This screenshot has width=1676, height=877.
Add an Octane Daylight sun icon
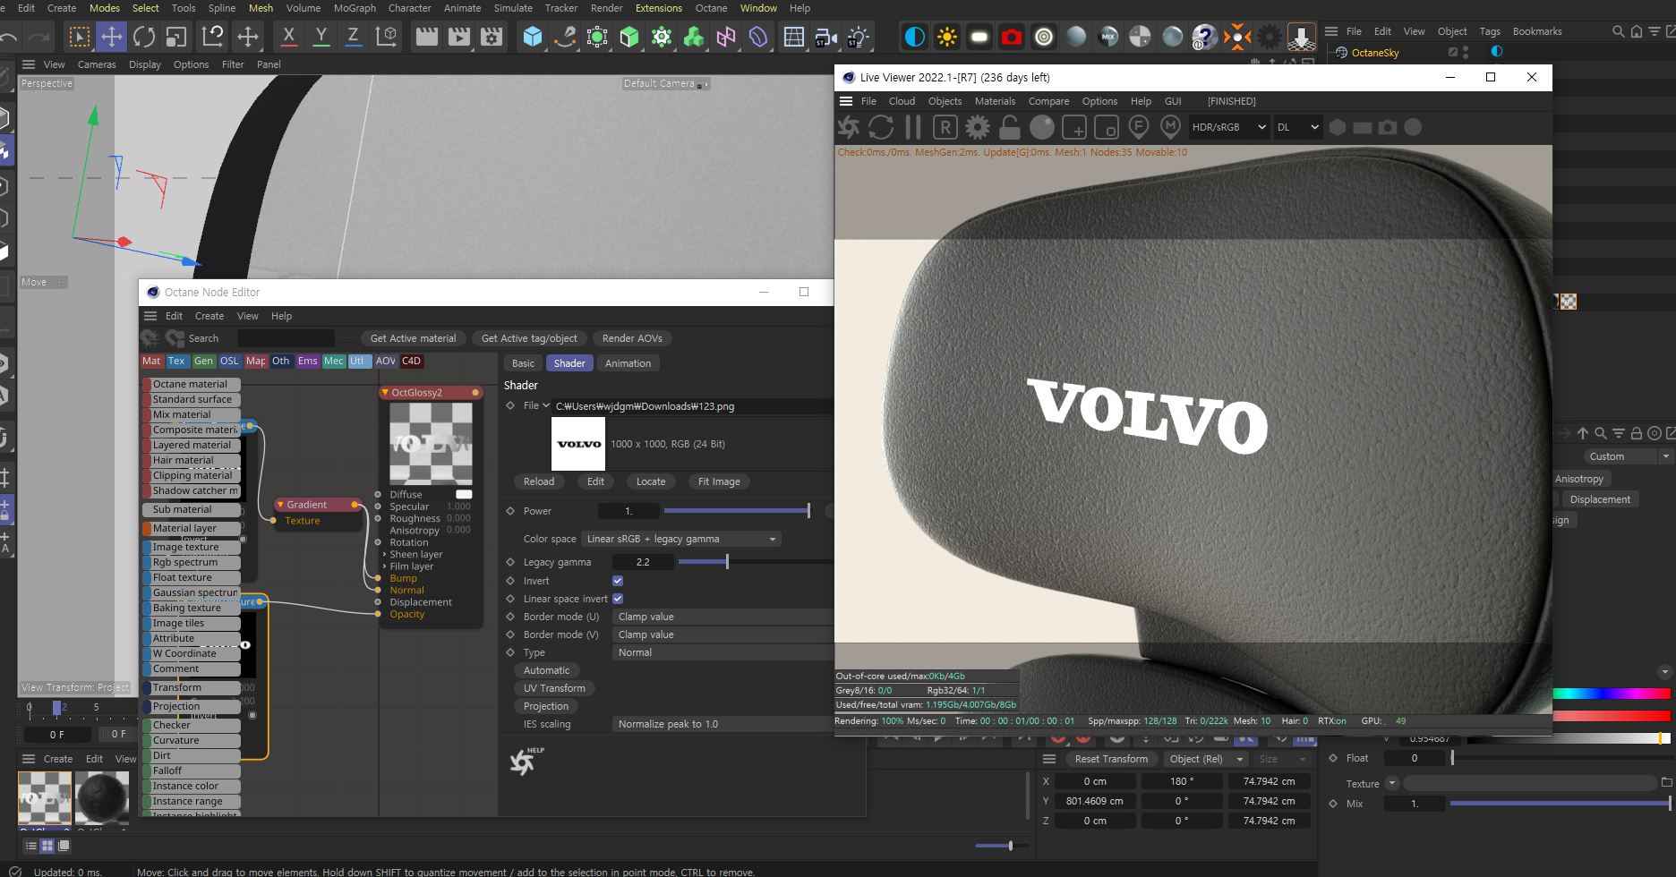[947, 37]
